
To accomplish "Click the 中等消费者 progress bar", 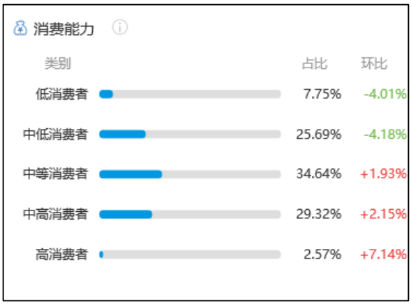I will click(x=190, y=174).
